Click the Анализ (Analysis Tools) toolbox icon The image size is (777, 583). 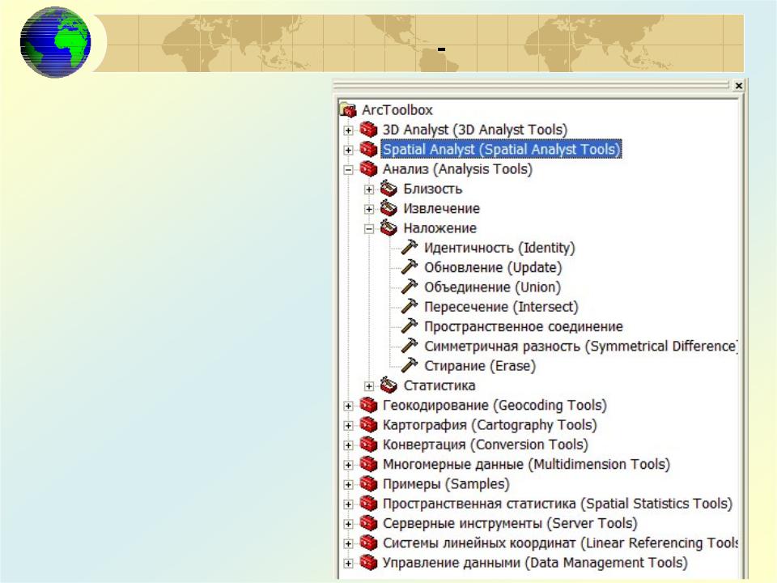coord(369,169)
